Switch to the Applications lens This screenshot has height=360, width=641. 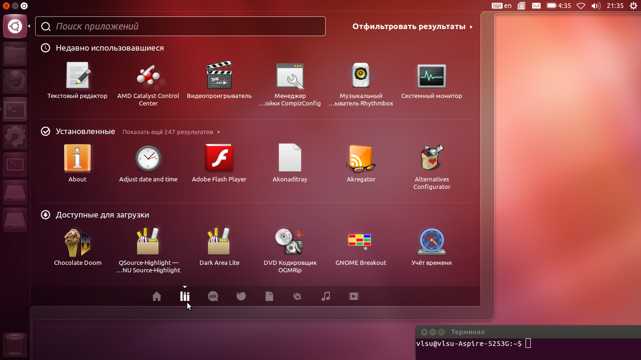(x=185, y=296)
